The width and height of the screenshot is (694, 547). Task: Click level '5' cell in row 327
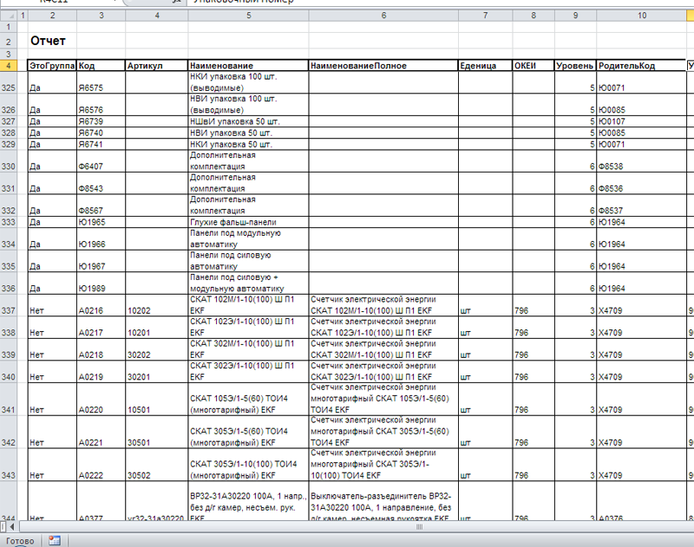pyautogui.click(x=575, y=121)
